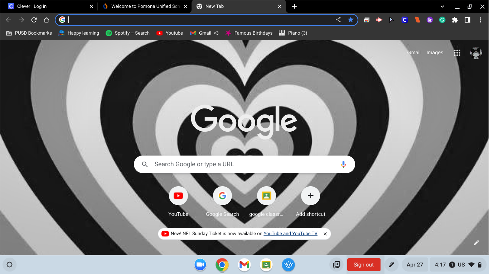Open the Happy learning bookmark

(x=79, y=33)
